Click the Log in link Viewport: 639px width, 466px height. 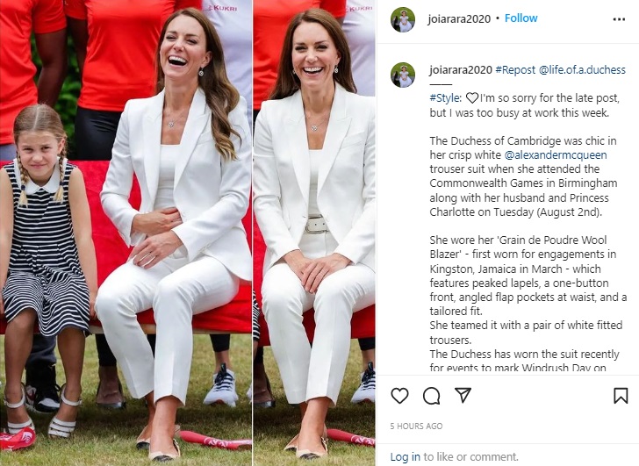coord(406,457)
